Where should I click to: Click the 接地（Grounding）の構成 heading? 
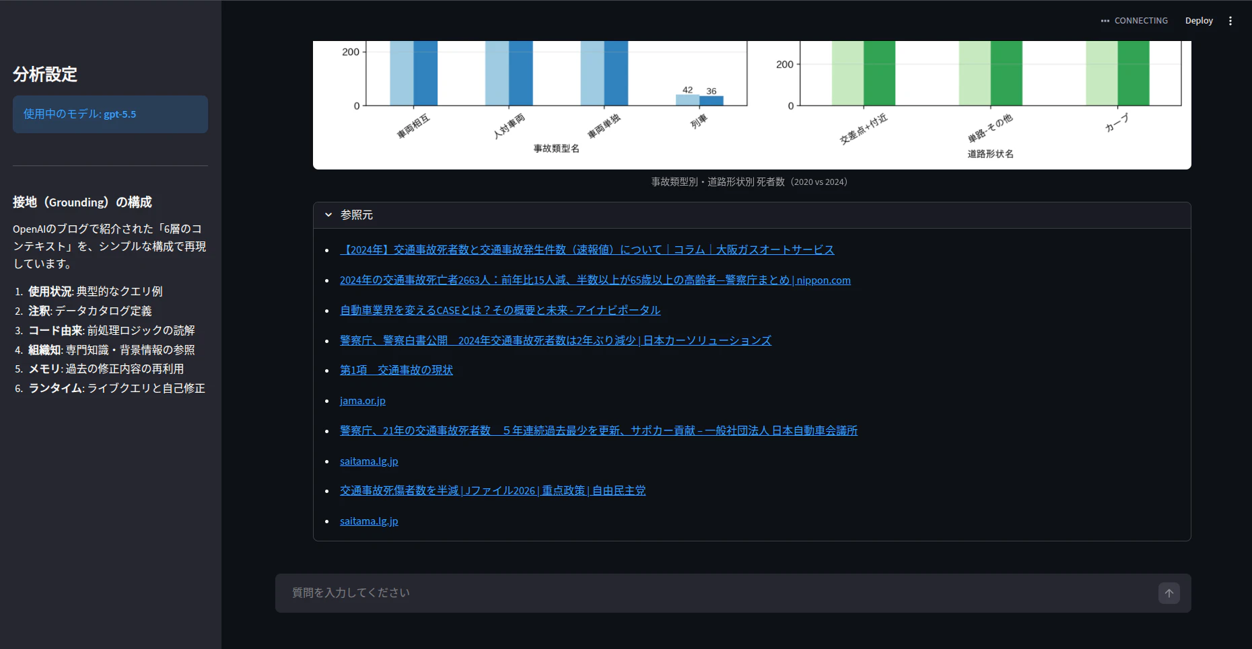coord(82,202)
